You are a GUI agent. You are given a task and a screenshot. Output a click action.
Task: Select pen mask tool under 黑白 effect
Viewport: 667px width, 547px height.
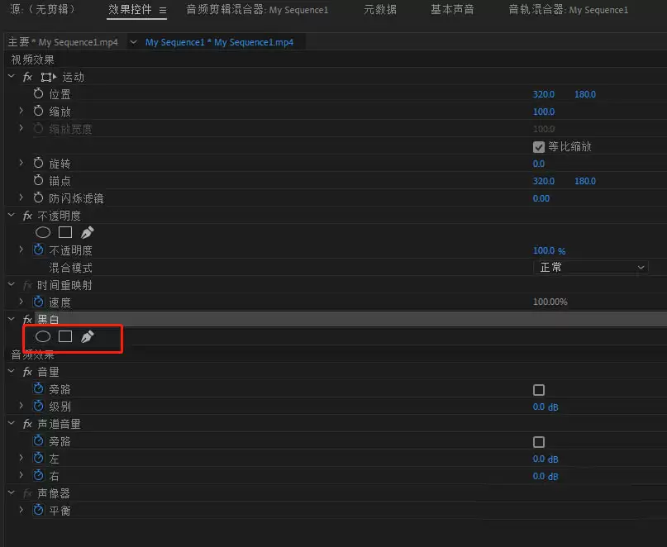point(88,337)
